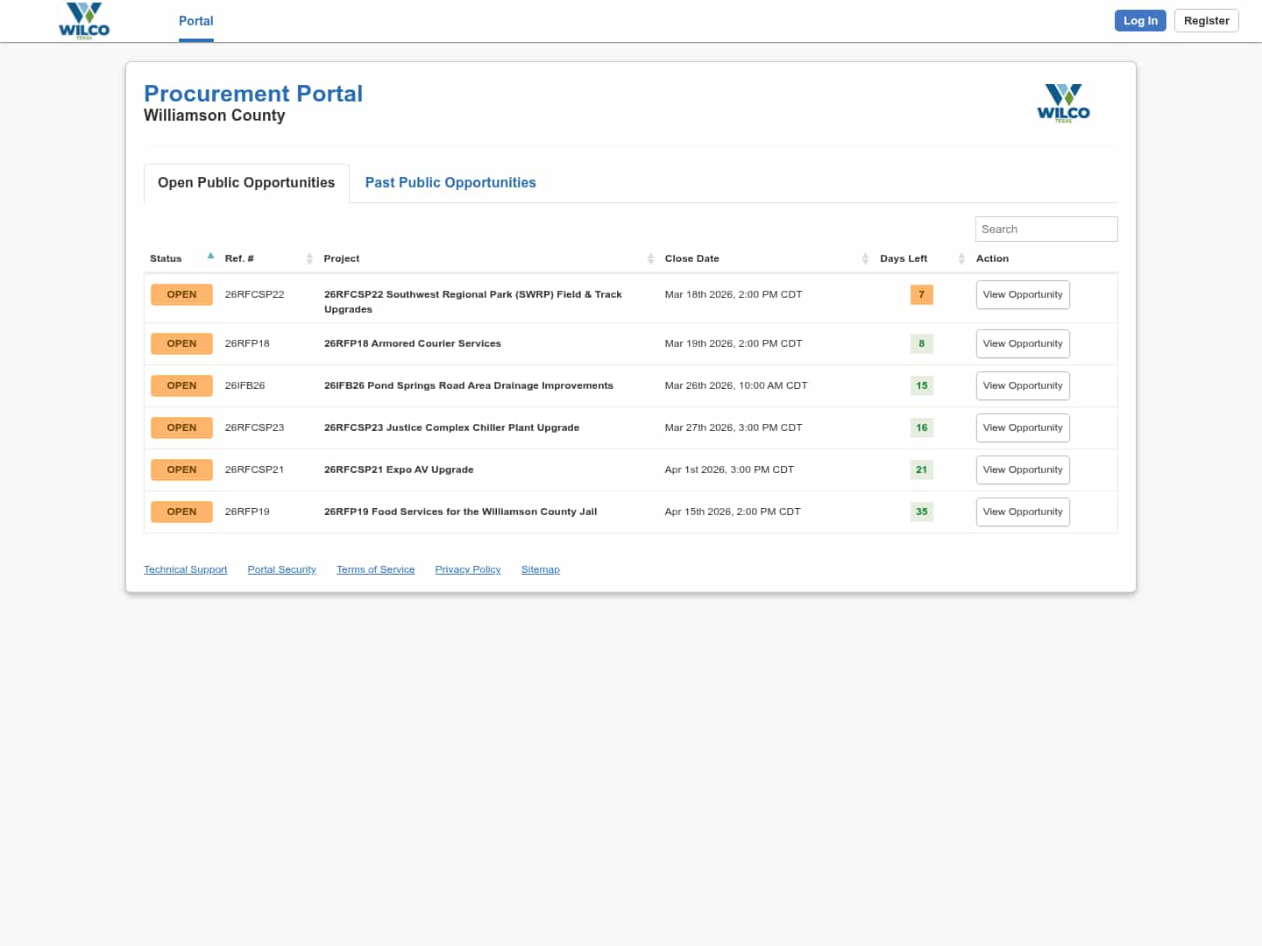Click the WILCO logo in top navigation bar
Viewport: 1262px width, 946px height.
pyautogui.click(x=84, y=21)
